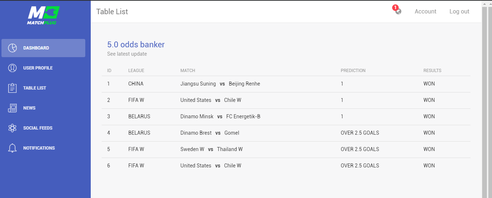
Task: Click the RESULTS column header
Action: (x=432, y=71)
